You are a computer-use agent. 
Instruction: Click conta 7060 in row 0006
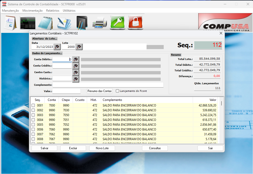pos(52,129)
